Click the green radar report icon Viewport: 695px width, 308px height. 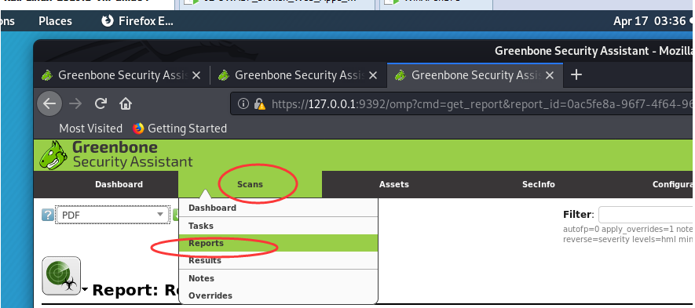[61, 275]
